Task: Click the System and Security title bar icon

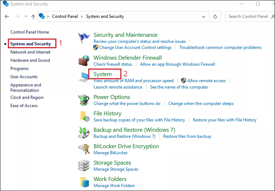Action: pyautogui.click(x=6, y=4)
